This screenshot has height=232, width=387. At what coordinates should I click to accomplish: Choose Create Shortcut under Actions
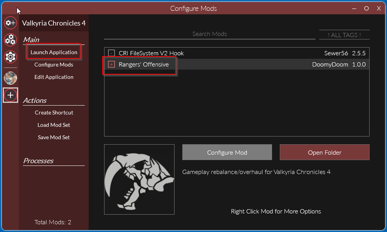[54, 113]
